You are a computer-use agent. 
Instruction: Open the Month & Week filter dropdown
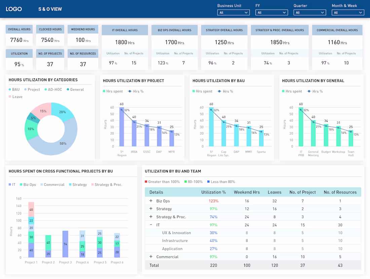coord(348,12)
